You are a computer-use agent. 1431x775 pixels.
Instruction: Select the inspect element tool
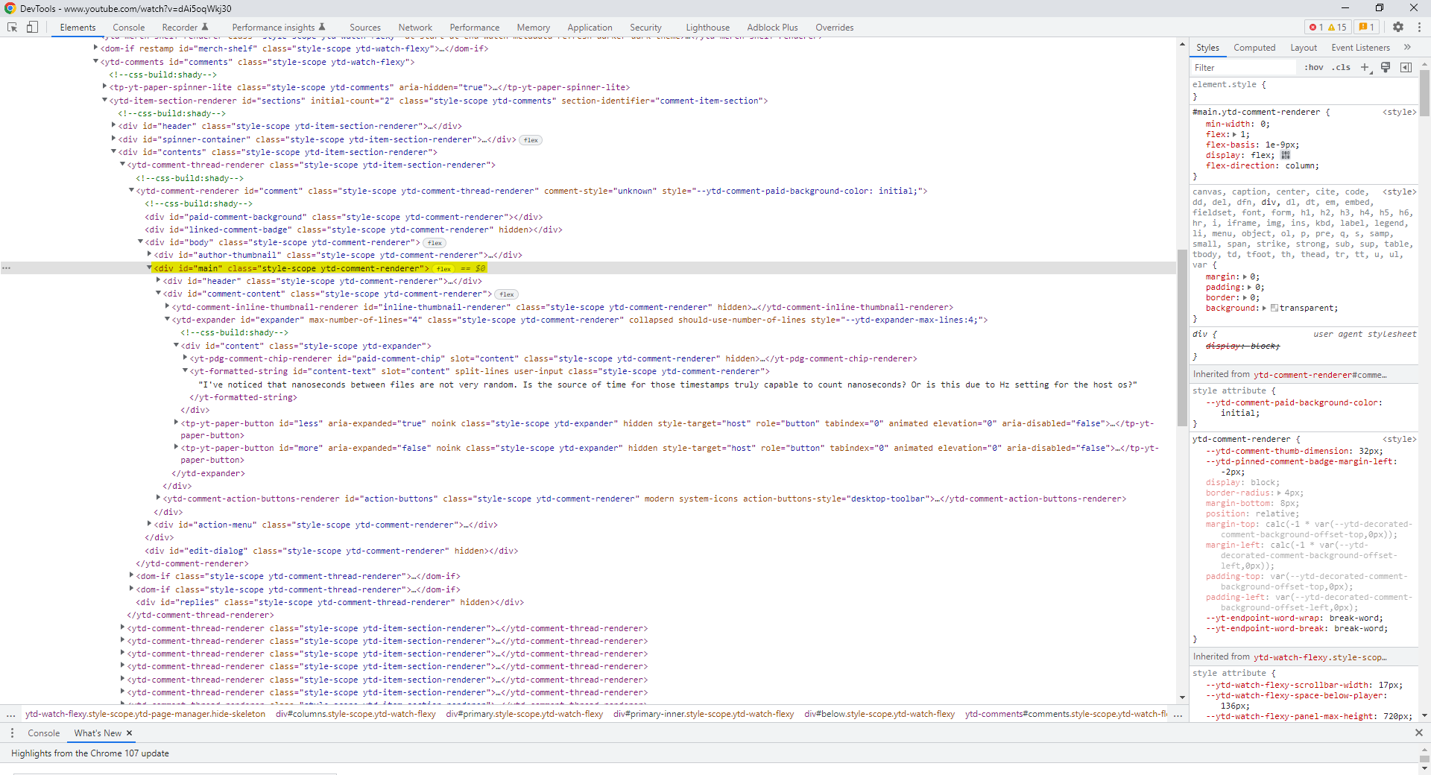point(12,27)
